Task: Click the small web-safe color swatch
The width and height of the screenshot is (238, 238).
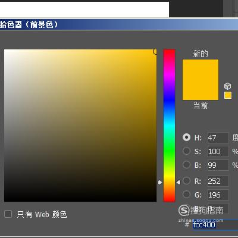Action: (x=228, y=95)
